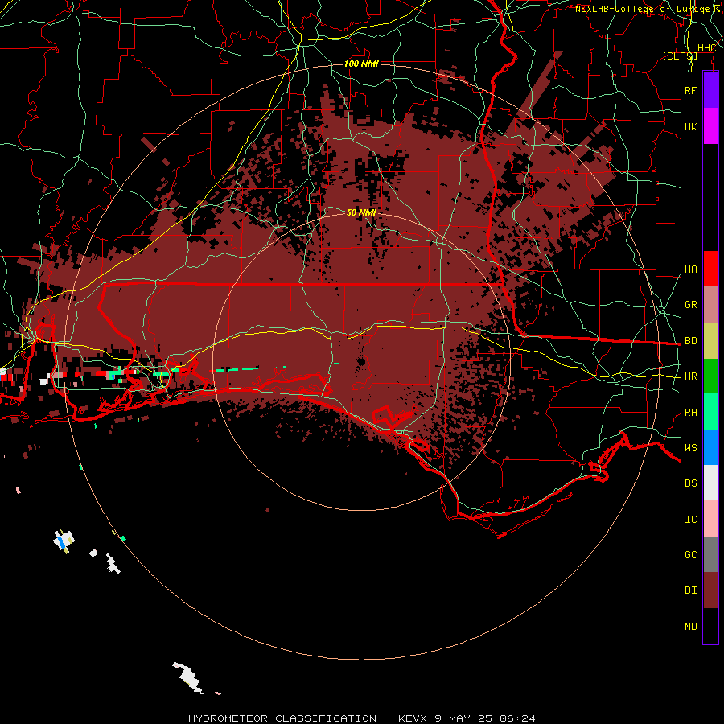724x724 pixels.
Task: Click the 06:24 timestamp
Action: click(517, 718)
